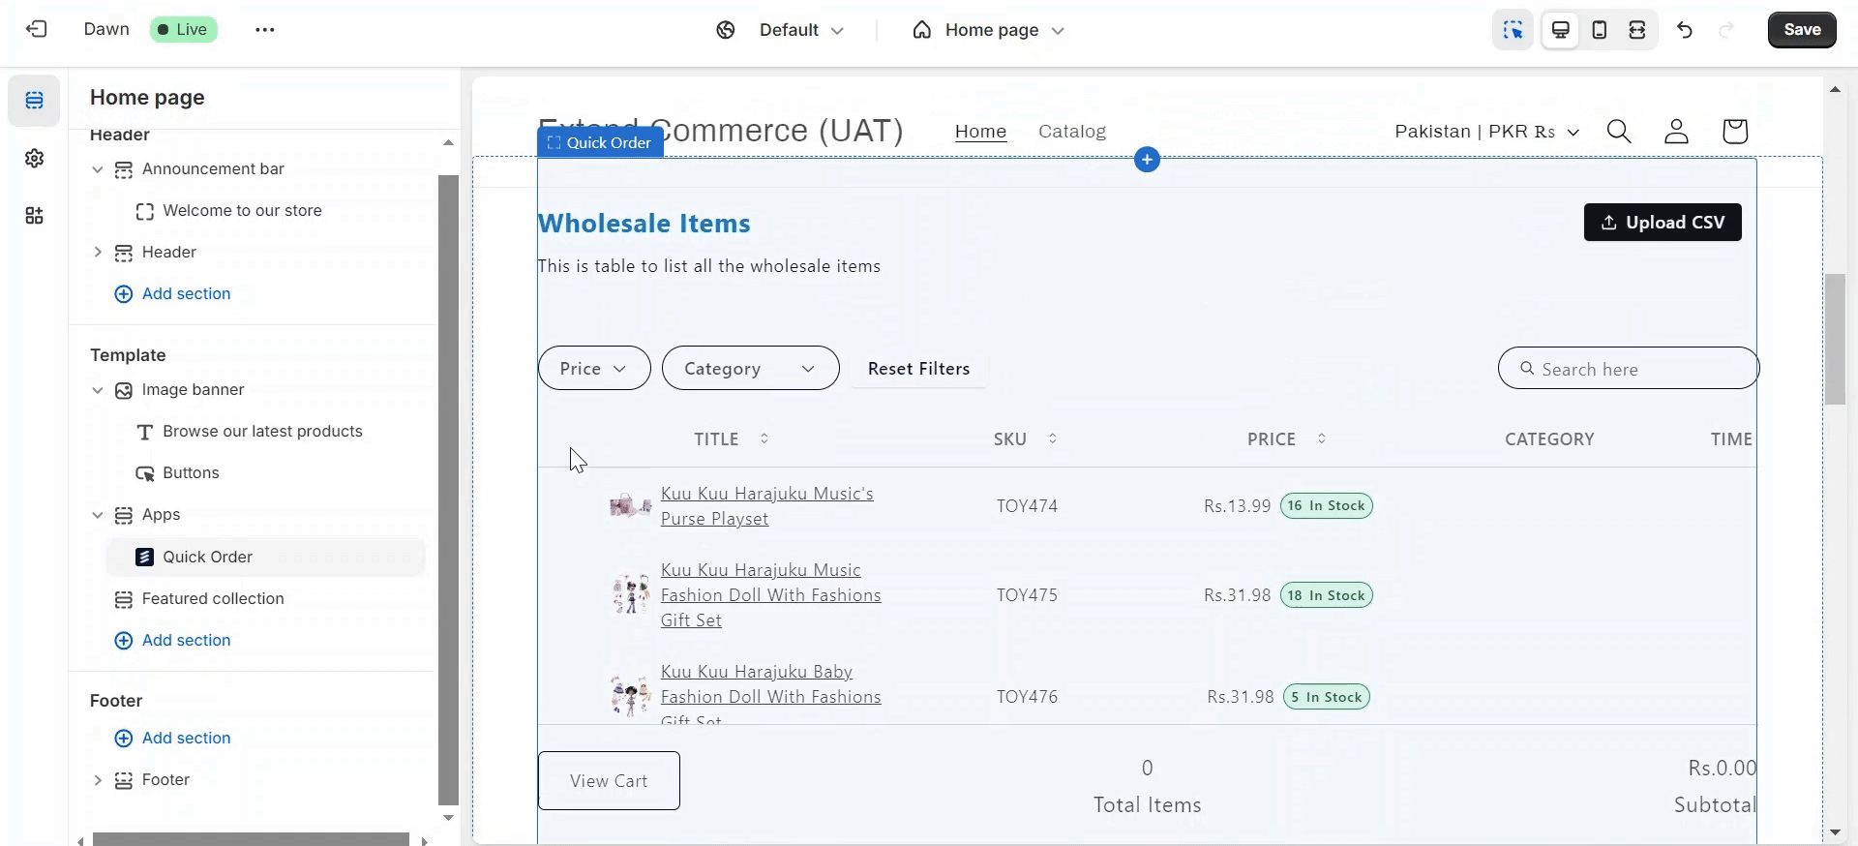This screenshot has height=846, width=1858.
Task: Open the theme settings gear icon
Action: tap(35, 158)
